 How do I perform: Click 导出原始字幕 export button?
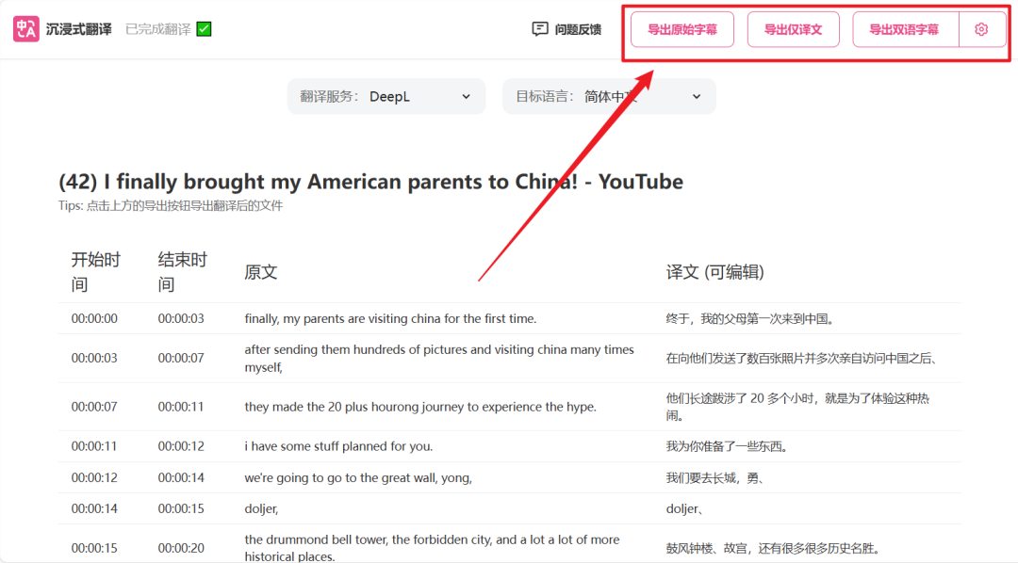coord(682,30)
